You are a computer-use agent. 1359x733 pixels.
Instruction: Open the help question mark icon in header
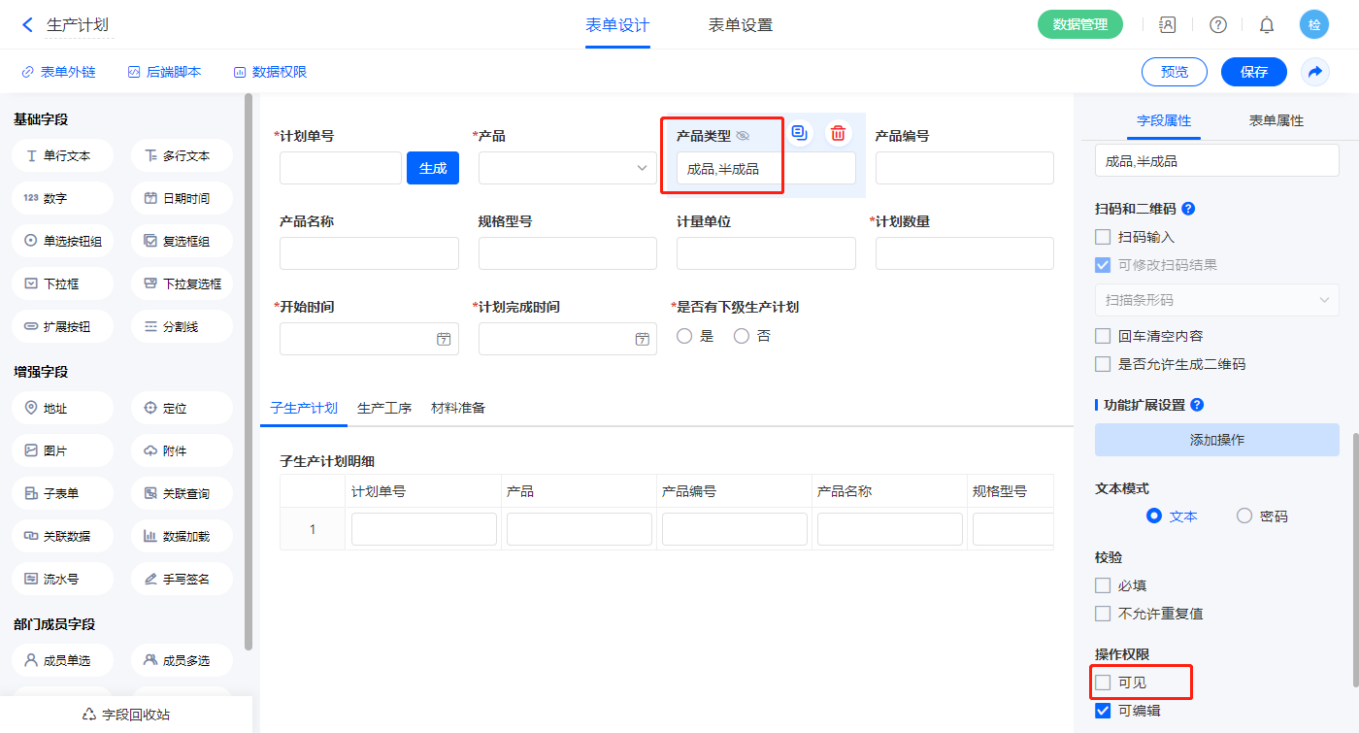click(1217, 25)
